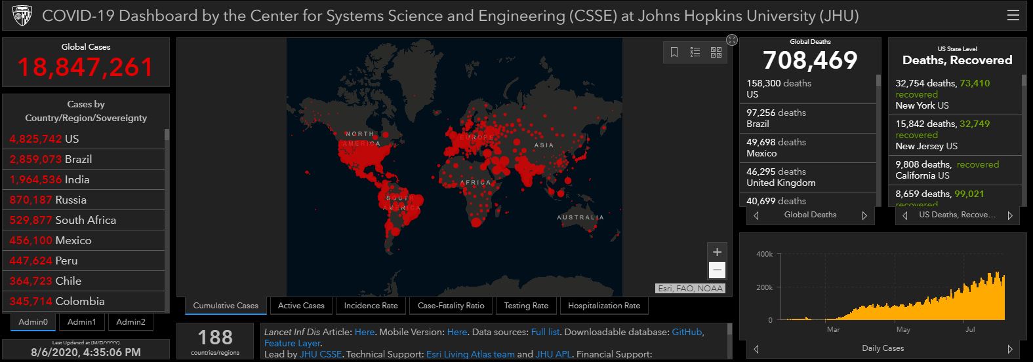1033x362 pixels.
Task: Open the Feature Layer link
Action: pos(292,343)
